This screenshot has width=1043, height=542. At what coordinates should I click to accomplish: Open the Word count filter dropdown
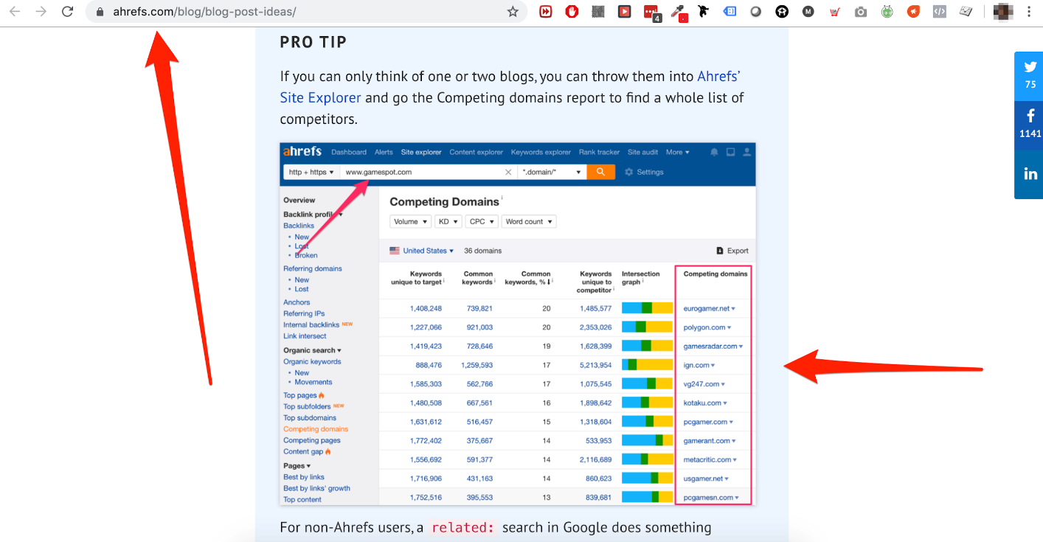pyautogui.click(x=529, y=221)
